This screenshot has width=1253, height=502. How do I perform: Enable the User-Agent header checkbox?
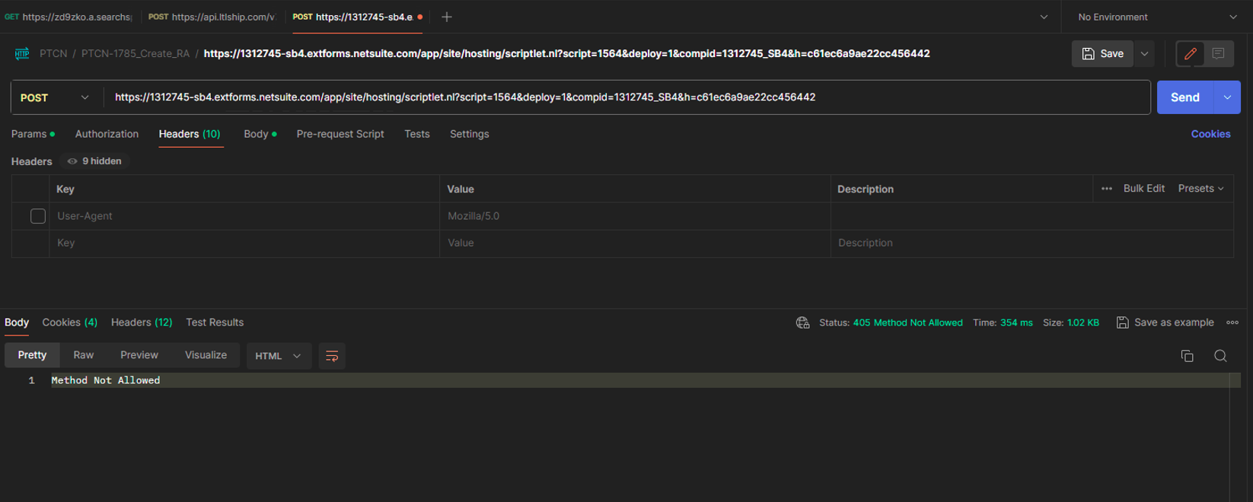[x=38, y=216]
